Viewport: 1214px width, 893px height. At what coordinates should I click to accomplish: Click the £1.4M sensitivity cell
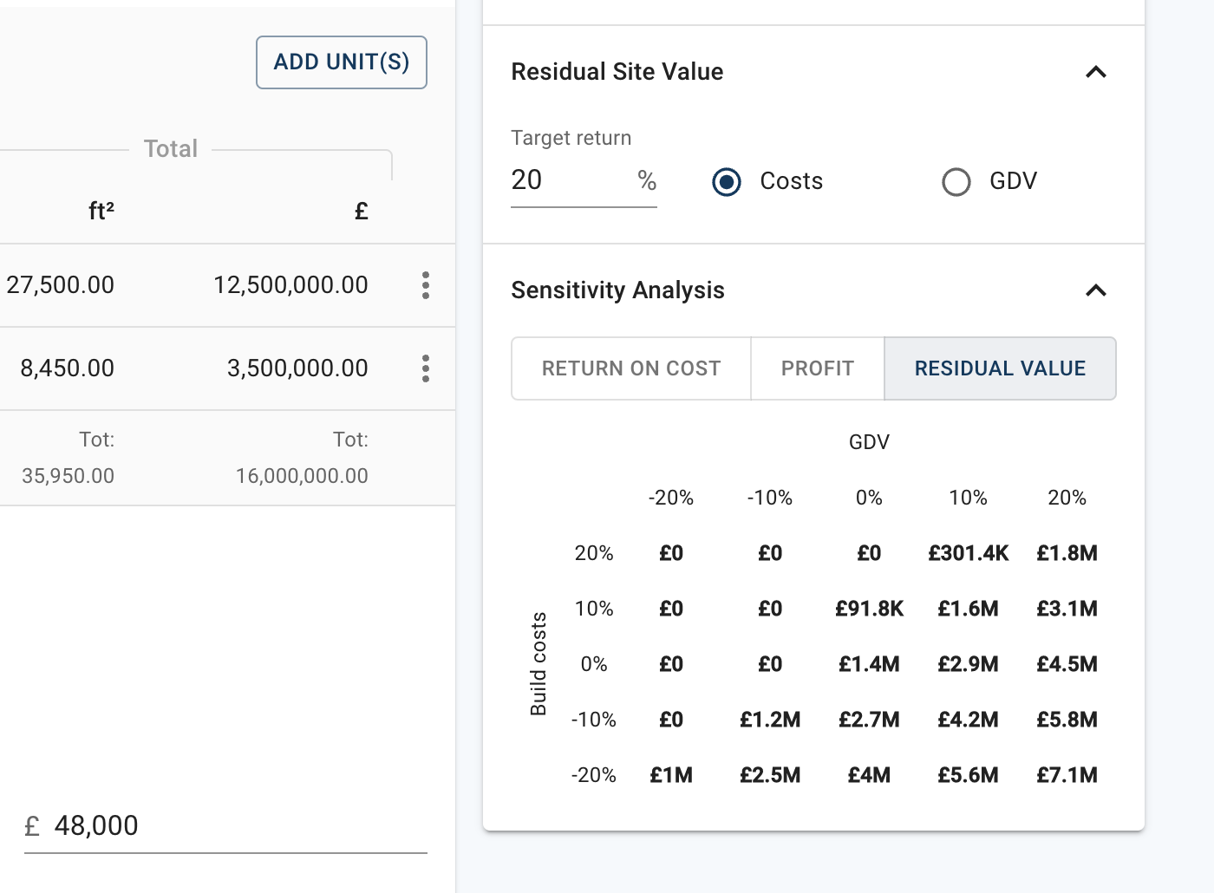tap(870, 664)
